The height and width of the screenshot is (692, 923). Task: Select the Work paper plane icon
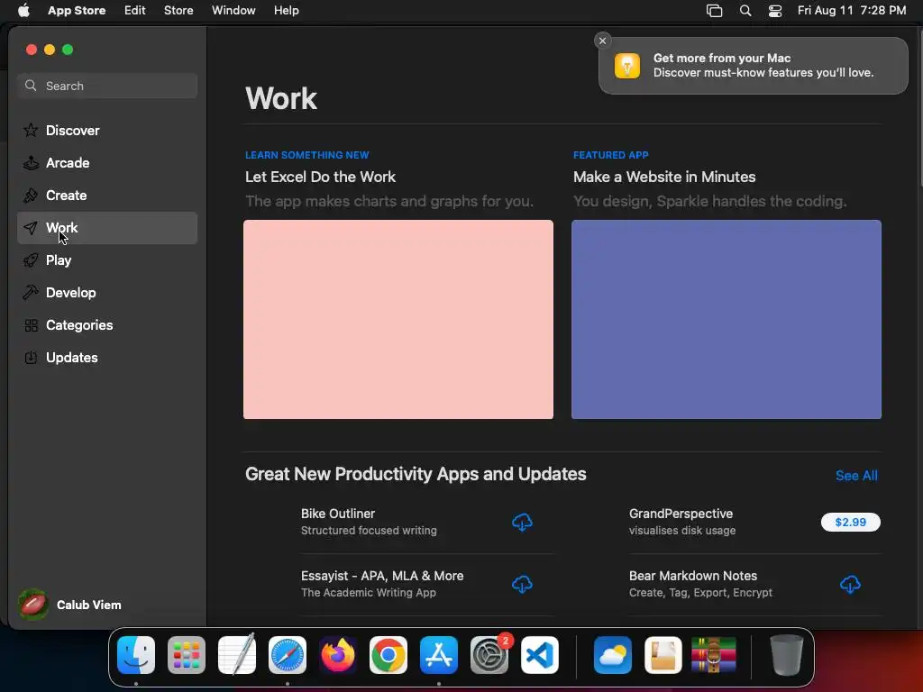31,228
